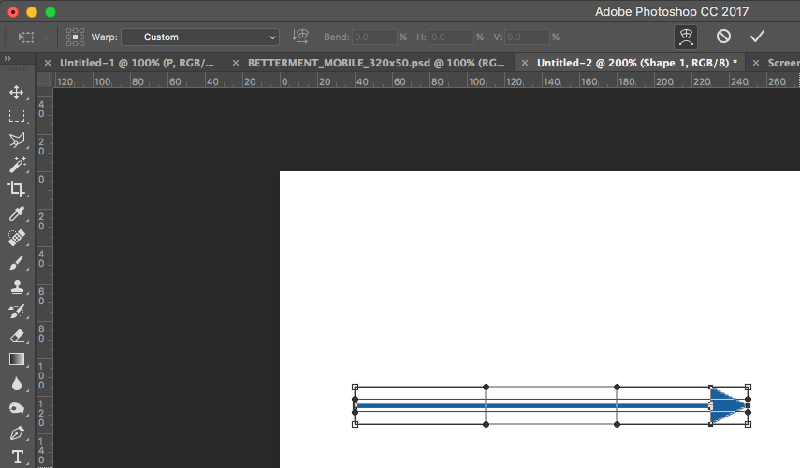This screenshot has height=468, width=800.
Task: Select the Move tool
Action: click(x=16, y=92)
